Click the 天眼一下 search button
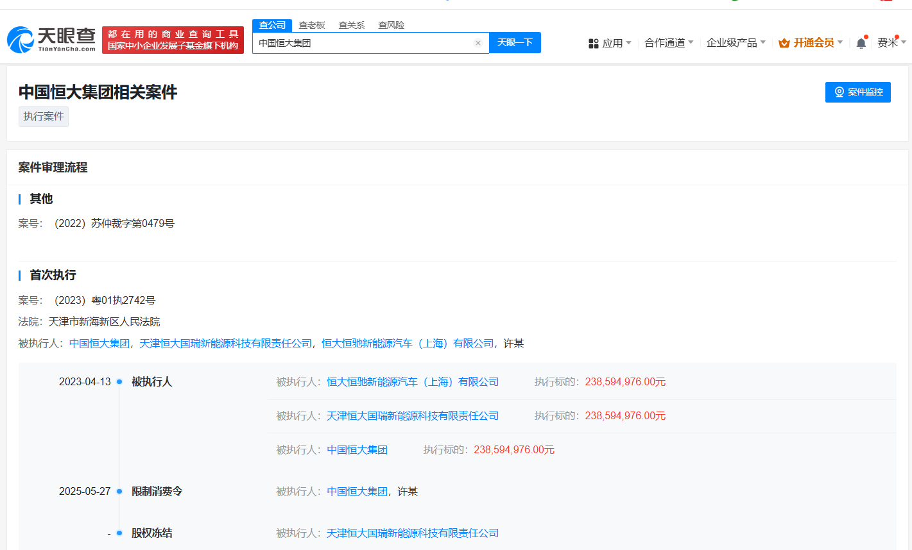This screenshot has height=550, width=912. tap(515, 42)
